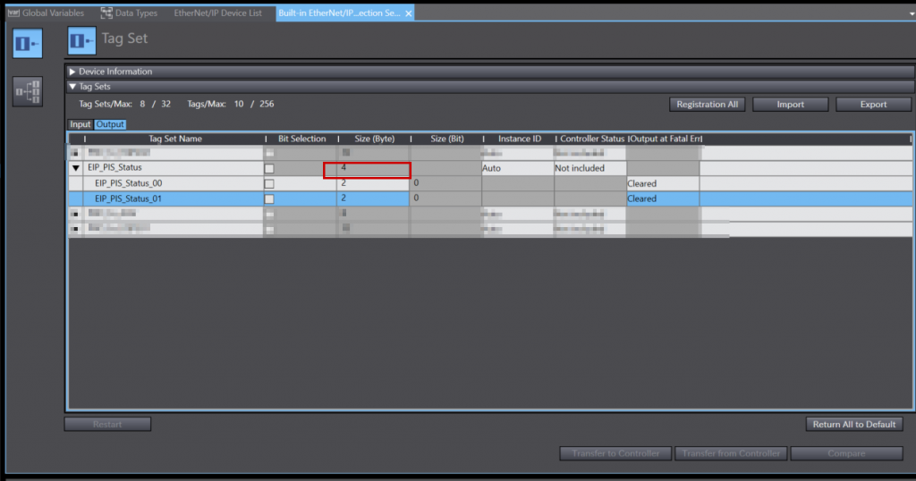This screenshot has height=481, width=916.
Task: Click the Import button
Action: [790, 105]
